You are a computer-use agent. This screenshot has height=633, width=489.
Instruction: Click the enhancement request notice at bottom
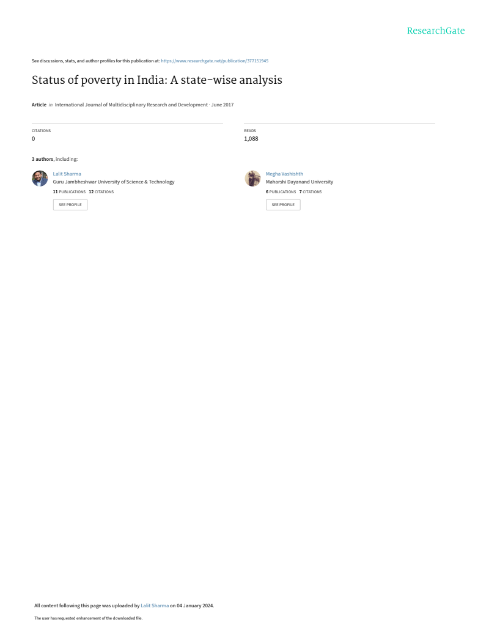pos(88,618)
